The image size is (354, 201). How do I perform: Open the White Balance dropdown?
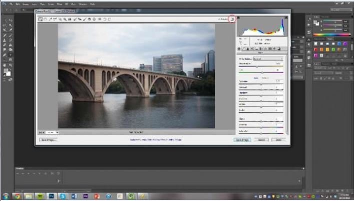(268, 59)
